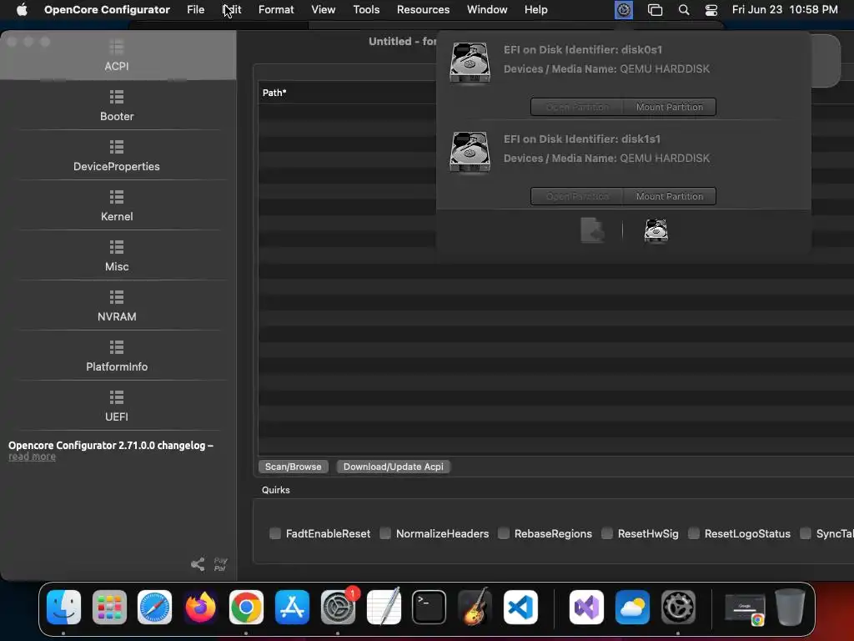Open the Kernel section in sidebar
The width and height of the screenshot is (854, 641).
click(x=117, y=206)
